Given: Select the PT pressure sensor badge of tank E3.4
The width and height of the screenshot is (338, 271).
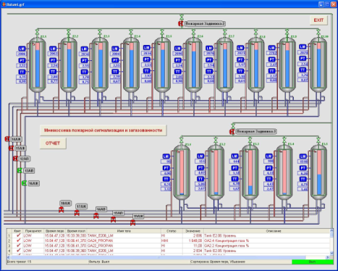Looking at the screenshot, I should 269,168.
